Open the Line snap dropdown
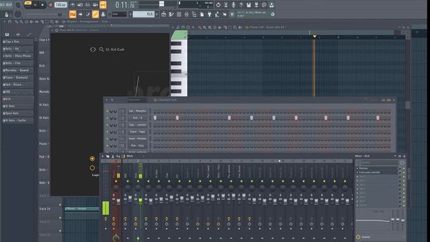430x242 pixels. pyautogui.click(x=120, y=14)
